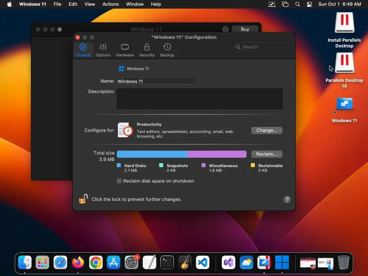This screenshot has height=276, width=368.
Task: Open the Window menu
Action: click(135, 4)
